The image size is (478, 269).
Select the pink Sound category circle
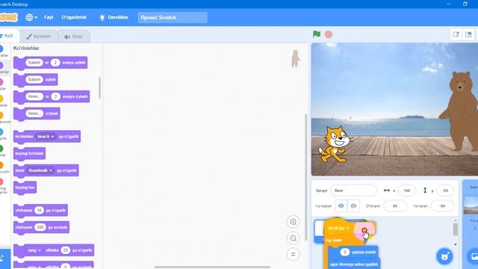pyautogui.click(x=1, y=81)
